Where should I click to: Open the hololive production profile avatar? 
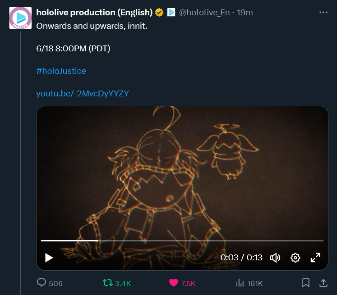point(20,18)
